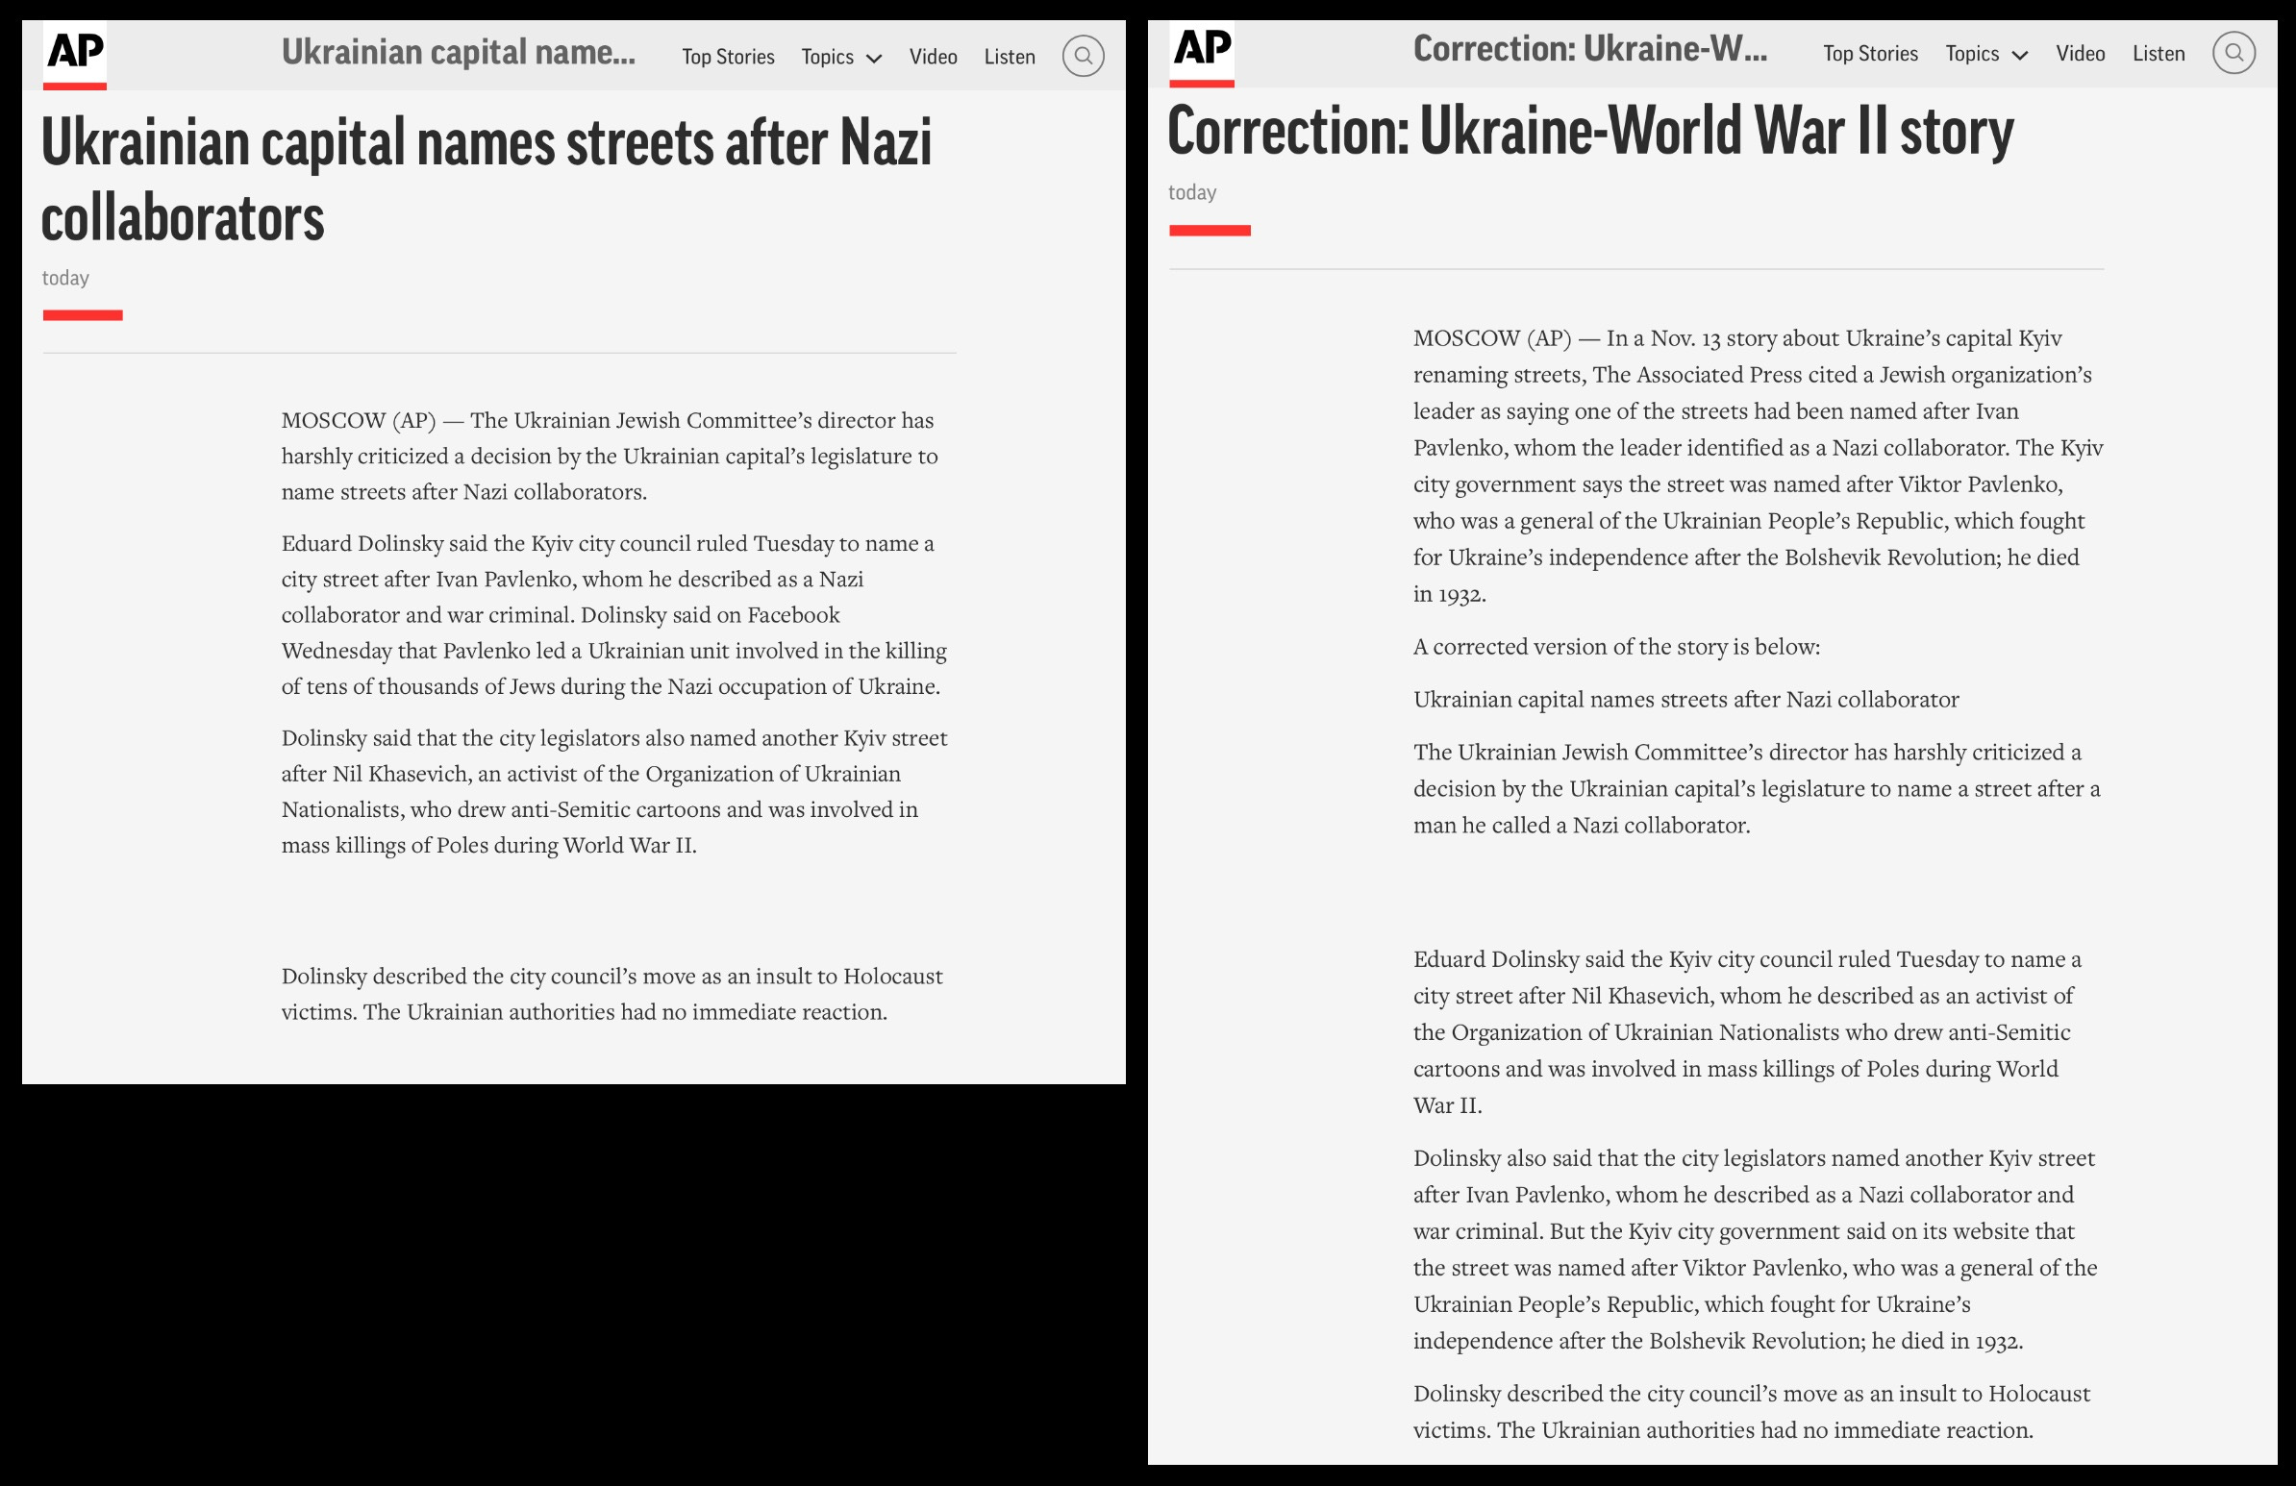Open Listen on left page
This screenshot has height=1486, width=2296.
pos(1010,57)
